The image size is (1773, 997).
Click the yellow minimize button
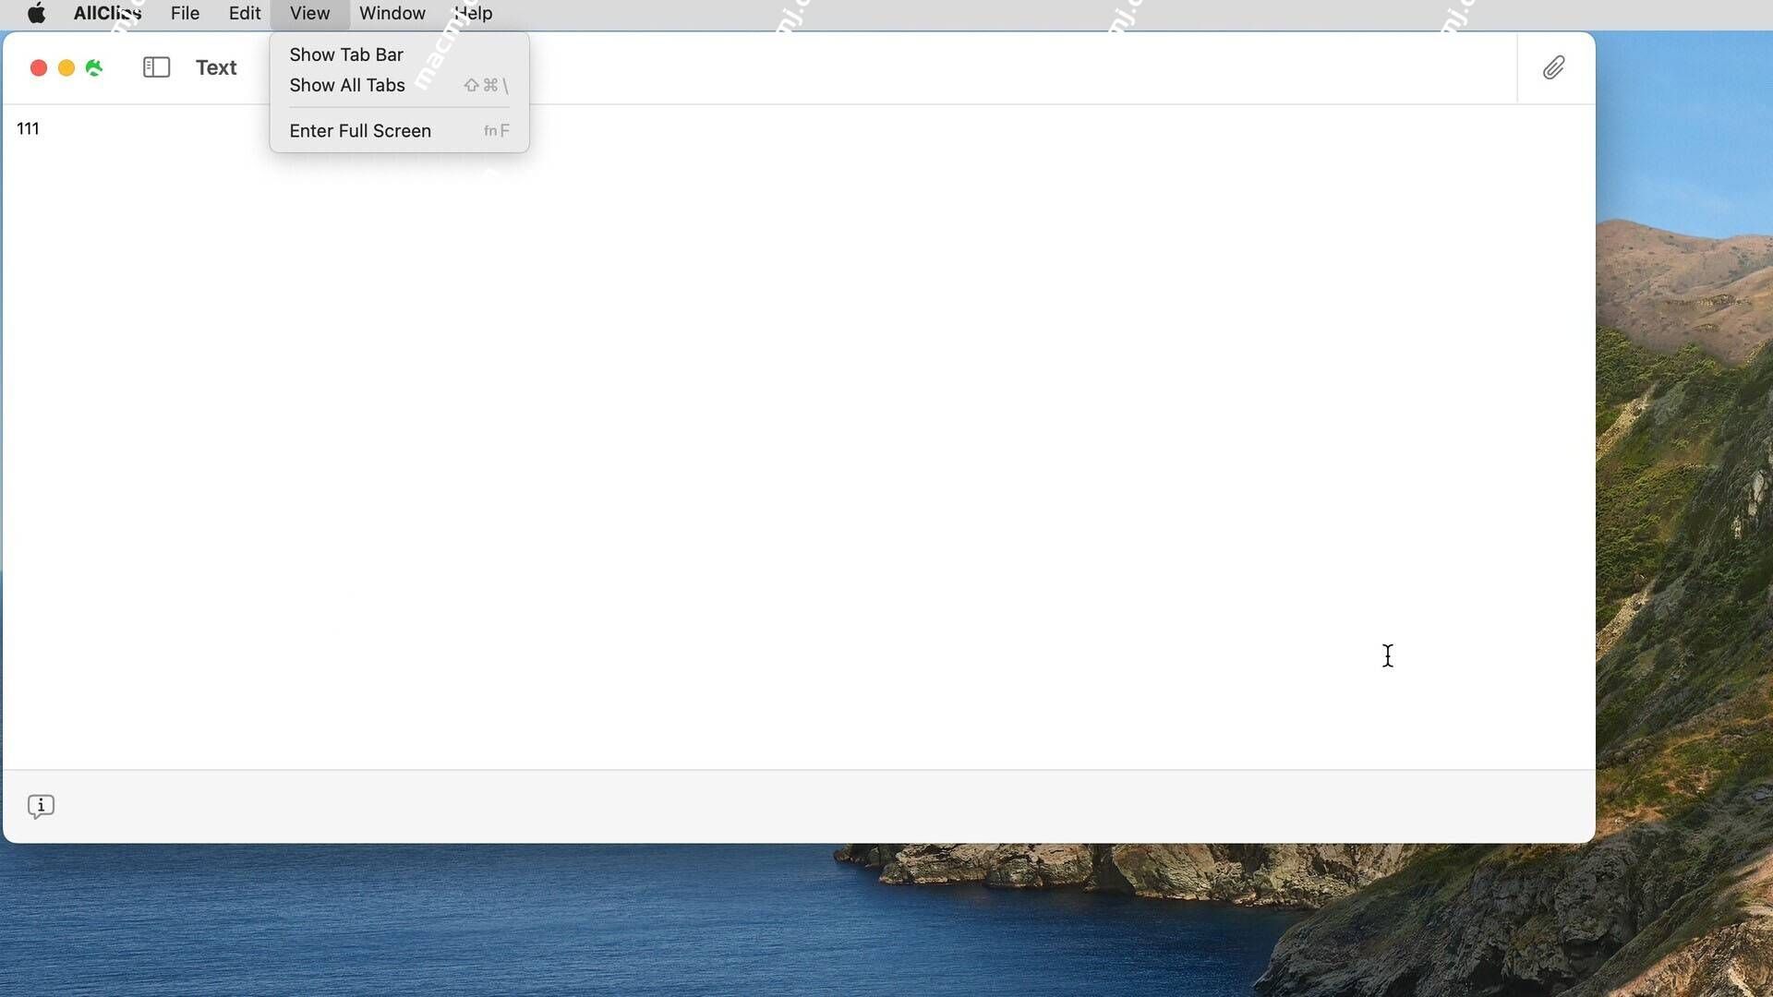tap(66, 67)
